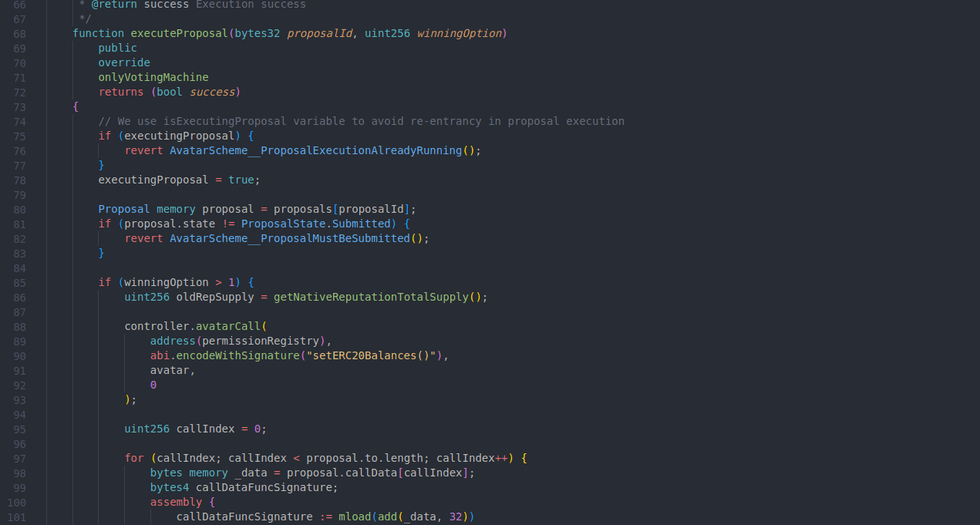Click AvatarScheme__ProposalMustBeSubmitted on line 82
The width and height of the screenshot is (980, 525).
pyautogui.click(x=291, y=238)
